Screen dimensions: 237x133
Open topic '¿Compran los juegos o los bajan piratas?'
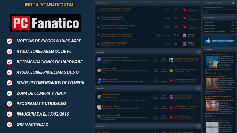(x=116, y=34)
